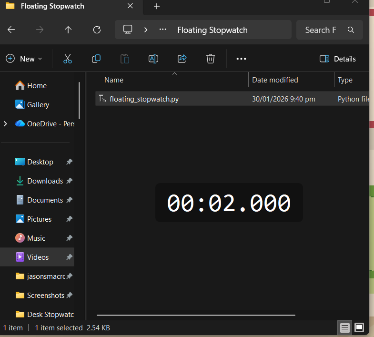This screenshot has width=374, height=337.
Task: Click the Copy icon in toolbar
Action: pyautogui.click(x=96, y=59)
